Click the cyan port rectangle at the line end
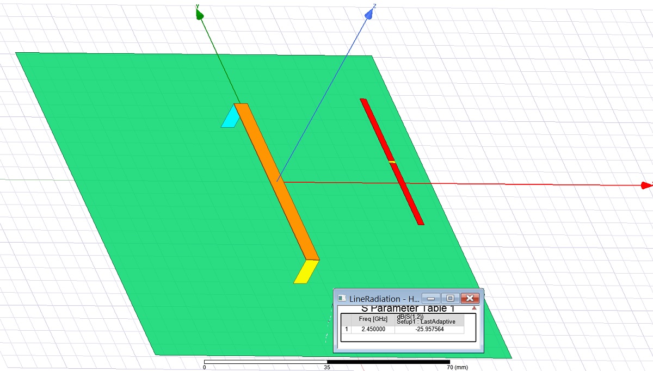The height and width of the screenshot is (371, 653). pyautogui.click(x=230, y=116)
